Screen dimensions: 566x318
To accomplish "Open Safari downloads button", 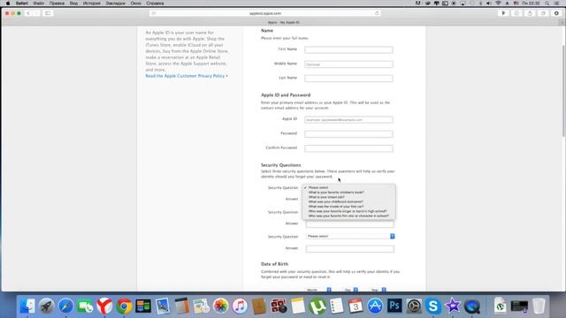I will coord(556,13).
